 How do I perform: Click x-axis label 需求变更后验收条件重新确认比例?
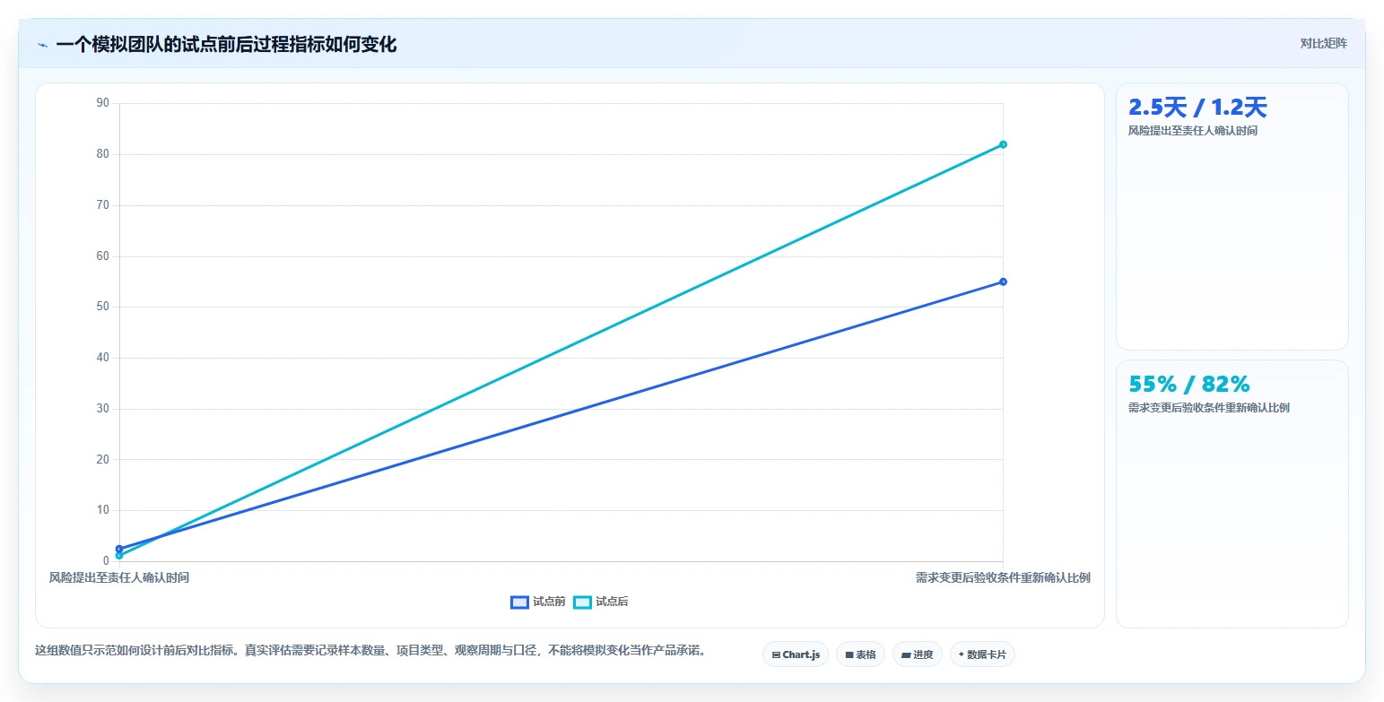pyautogui.click(x=1003, y=577)
